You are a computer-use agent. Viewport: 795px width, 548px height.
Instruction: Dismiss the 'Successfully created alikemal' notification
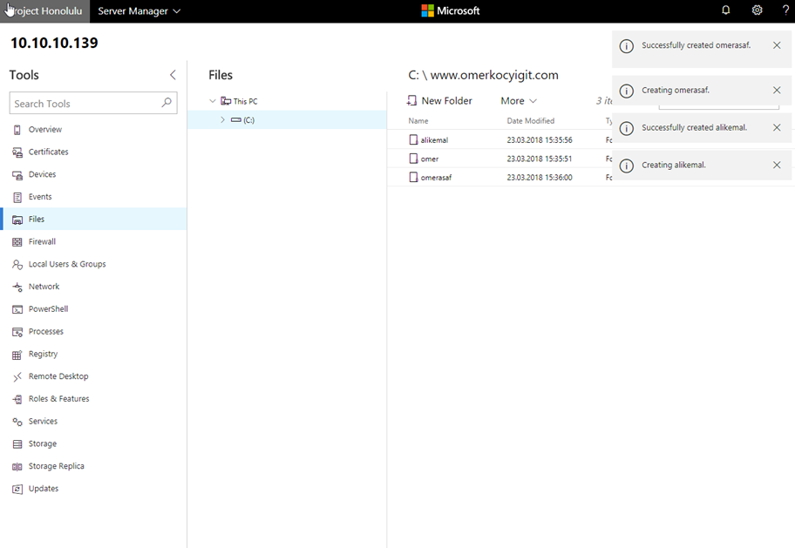click(x=777, y=127)
